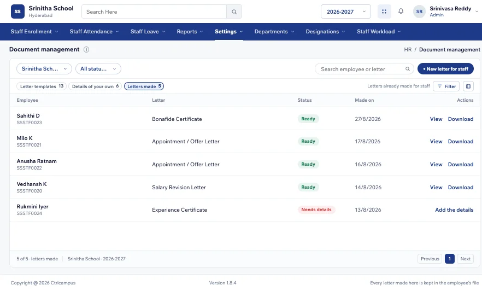Expand the Staff Attendance menu

pyautogui.click(x=94, y=31)
